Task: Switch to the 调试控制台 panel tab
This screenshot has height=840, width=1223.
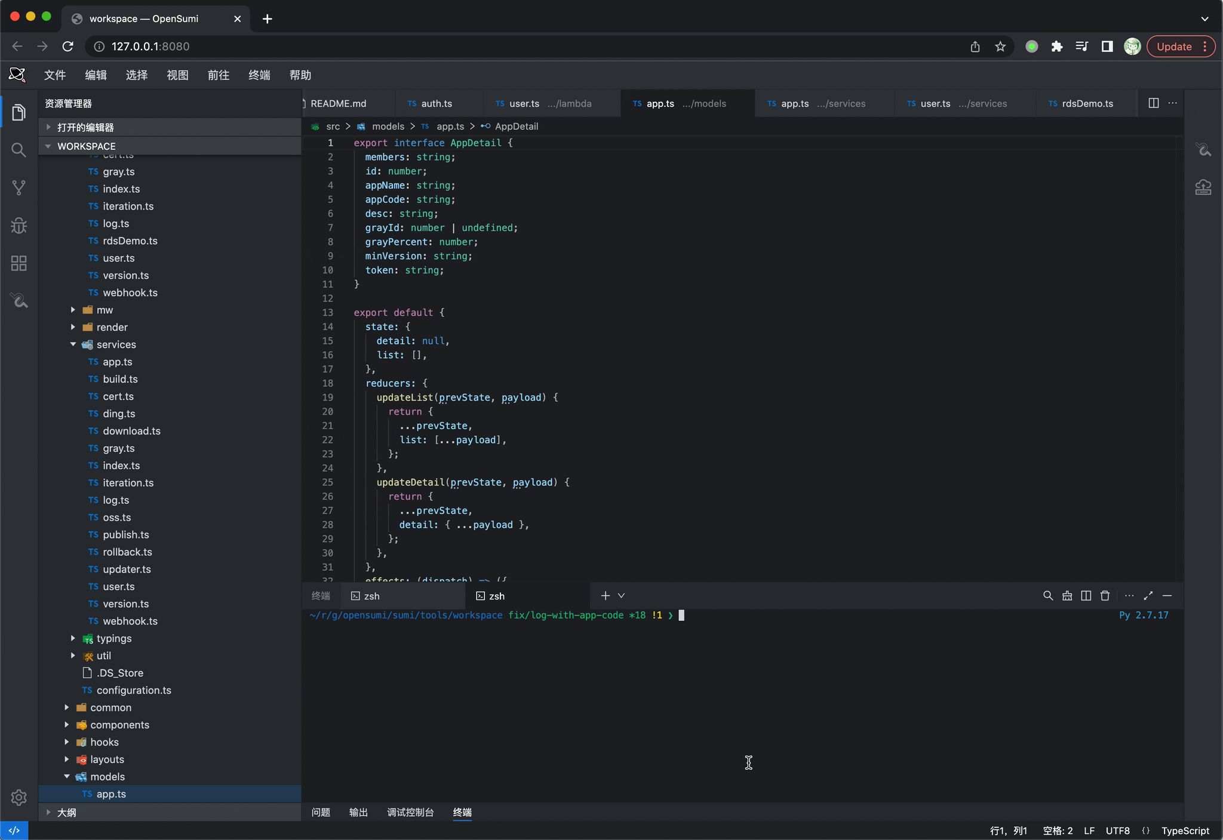Action: 410,813
